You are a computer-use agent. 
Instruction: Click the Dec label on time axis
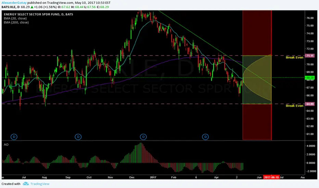(x=132, y=177)
